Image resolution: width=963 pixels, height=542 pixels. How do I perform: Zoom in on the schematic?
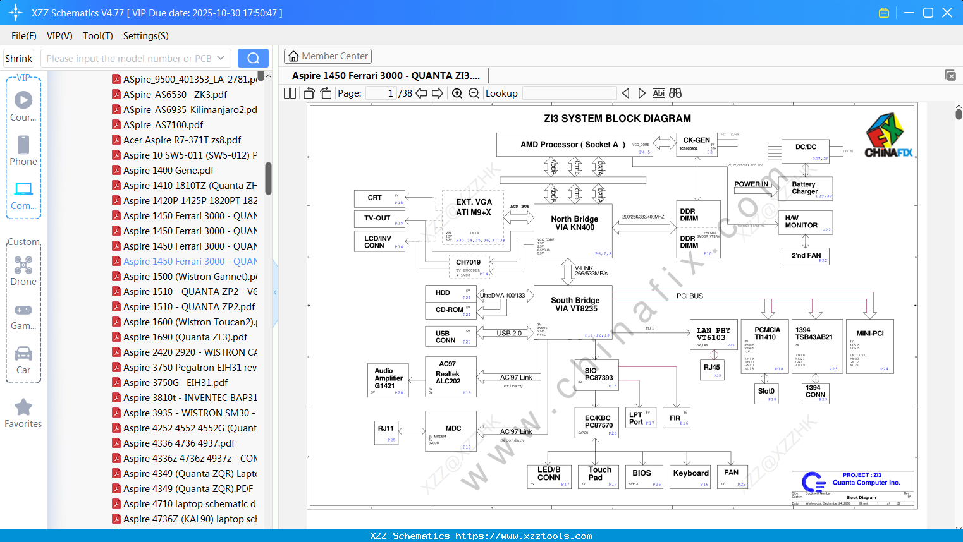coord(457,93)
